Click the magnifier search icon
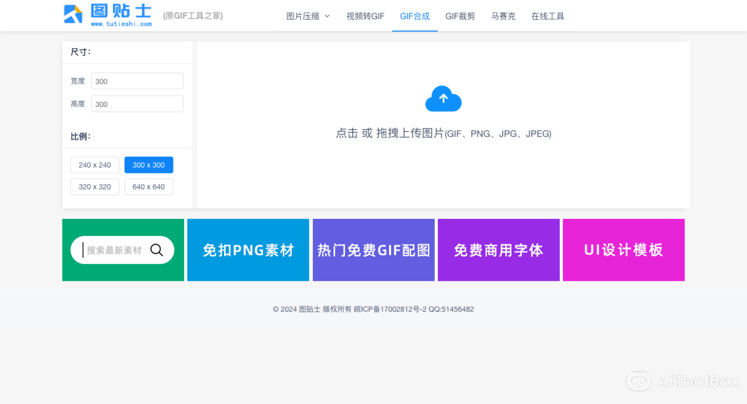Viewport: 747px width, 404px height. point(157,250)
